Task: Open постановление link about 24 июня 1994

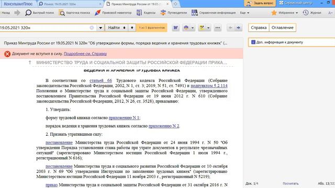Action: 59,143
